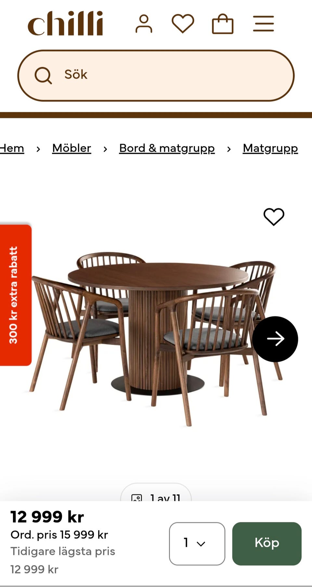
Task: Open the user account icon
Action: [x=144, y=24]
